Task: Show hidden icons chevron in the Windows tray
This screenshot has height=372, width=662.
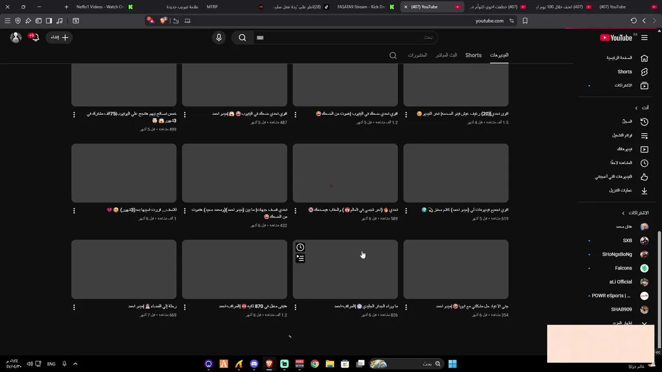Action: click(x=75, y=364)
